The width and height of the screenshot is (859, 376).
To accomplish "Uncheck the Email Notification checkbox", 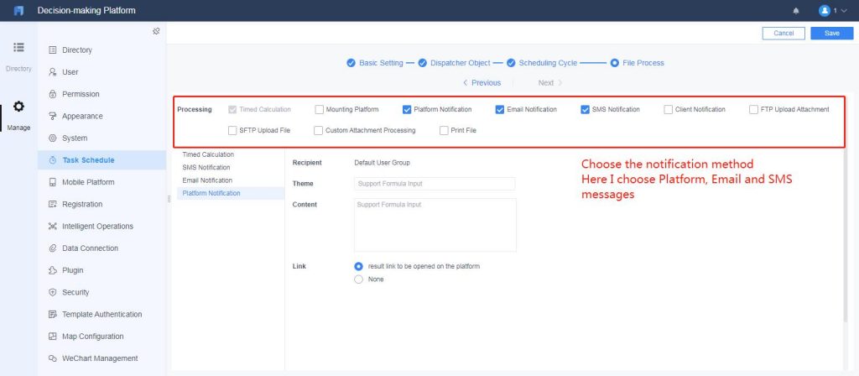I will pos(500,109).
